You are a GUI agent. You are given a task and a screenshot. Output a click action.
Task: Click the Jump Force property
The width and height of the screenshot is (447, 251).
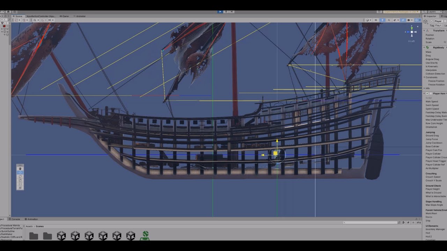click(432, 139)
